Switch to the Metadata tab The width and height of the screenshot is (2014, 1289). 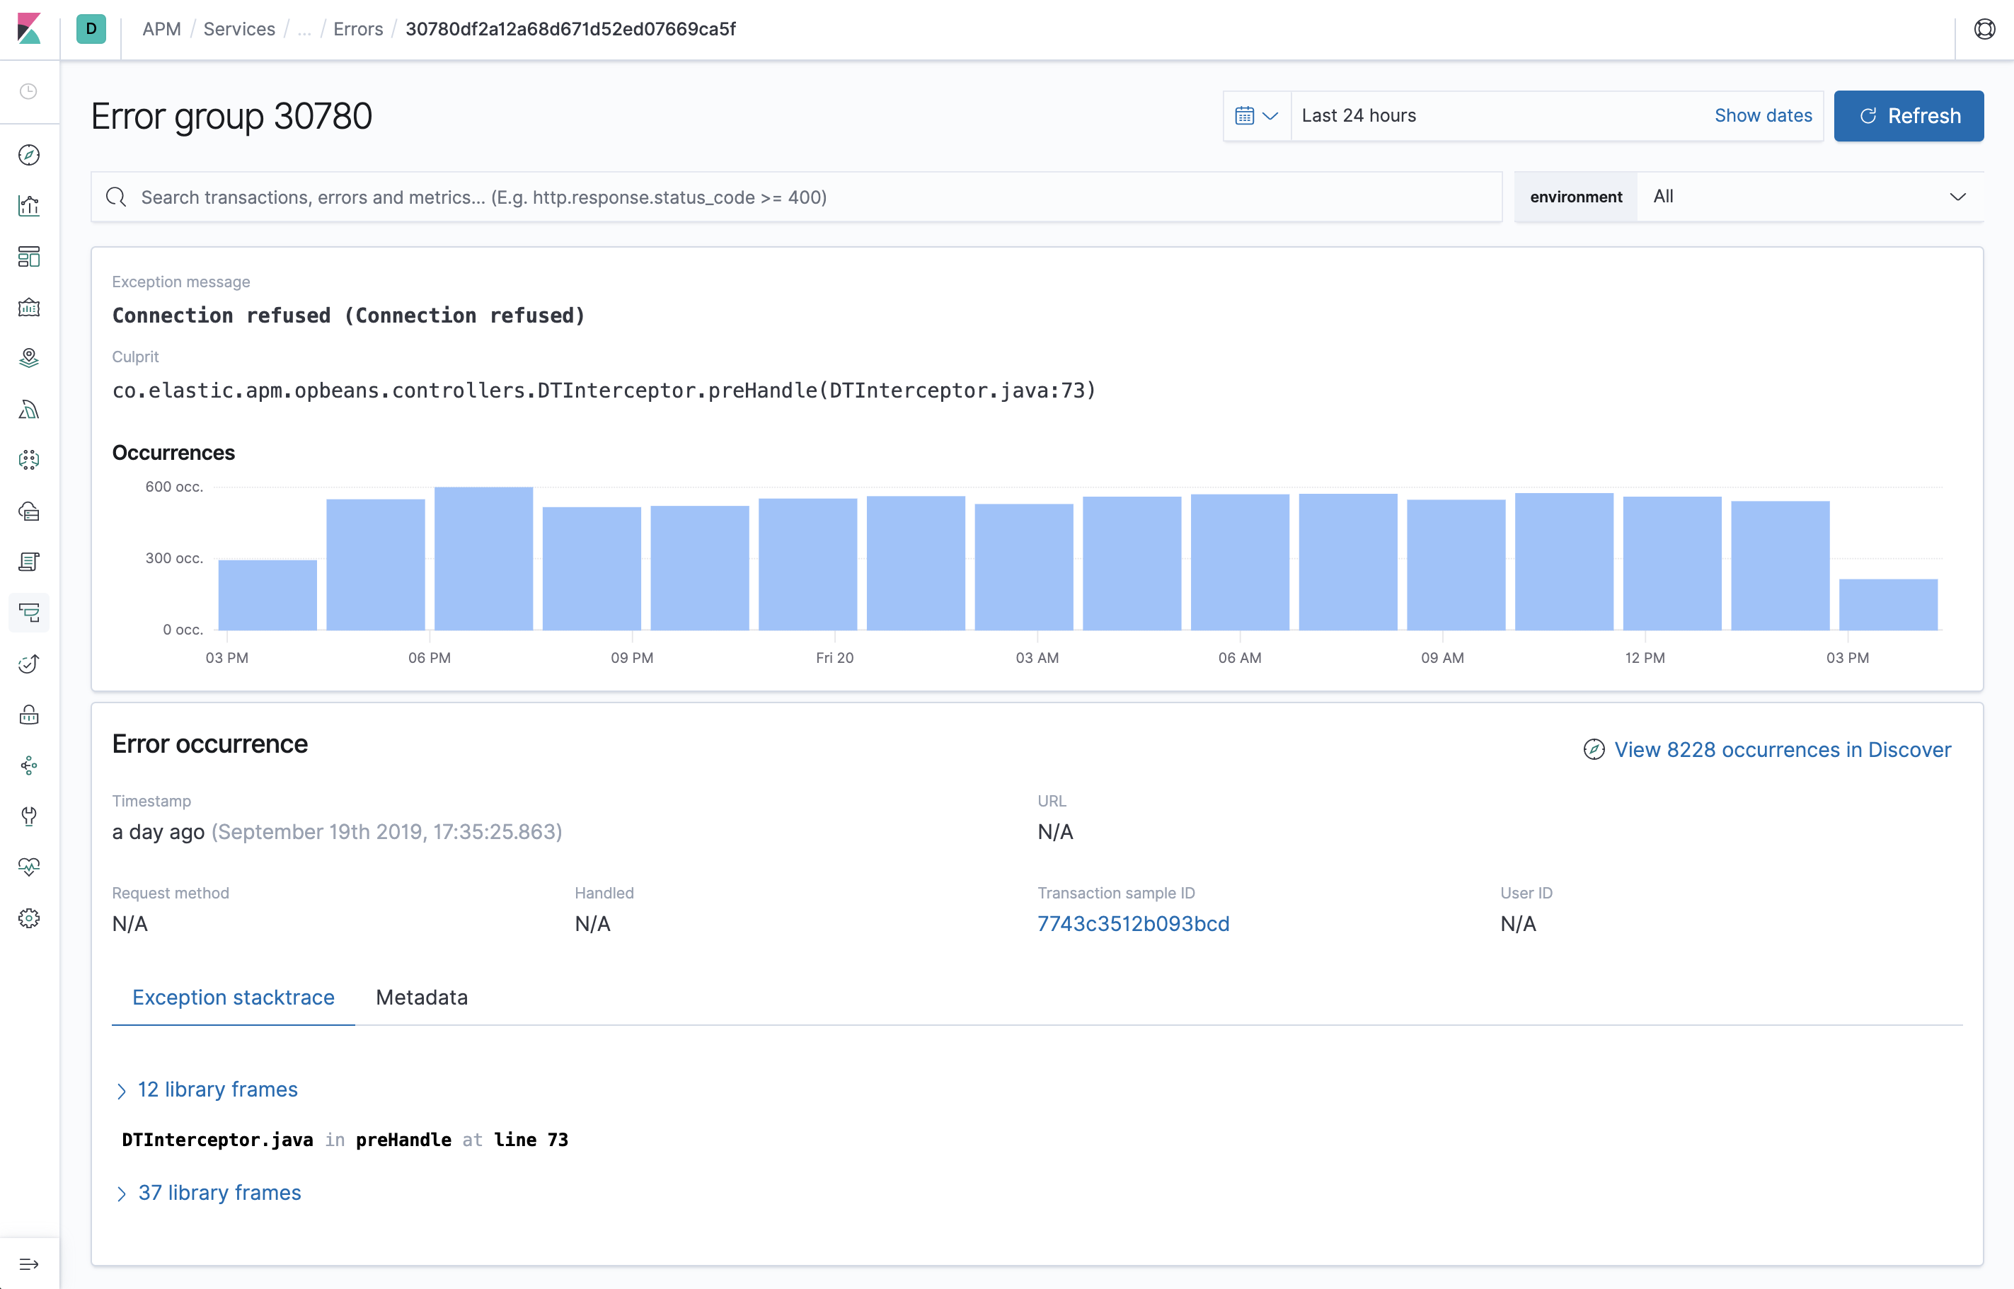coord(420,997)
